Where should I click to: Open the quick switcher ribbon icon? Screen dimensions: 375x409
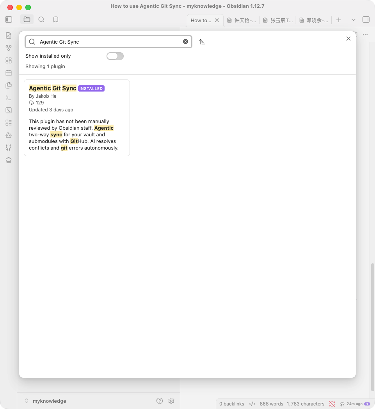pos(9,35)
